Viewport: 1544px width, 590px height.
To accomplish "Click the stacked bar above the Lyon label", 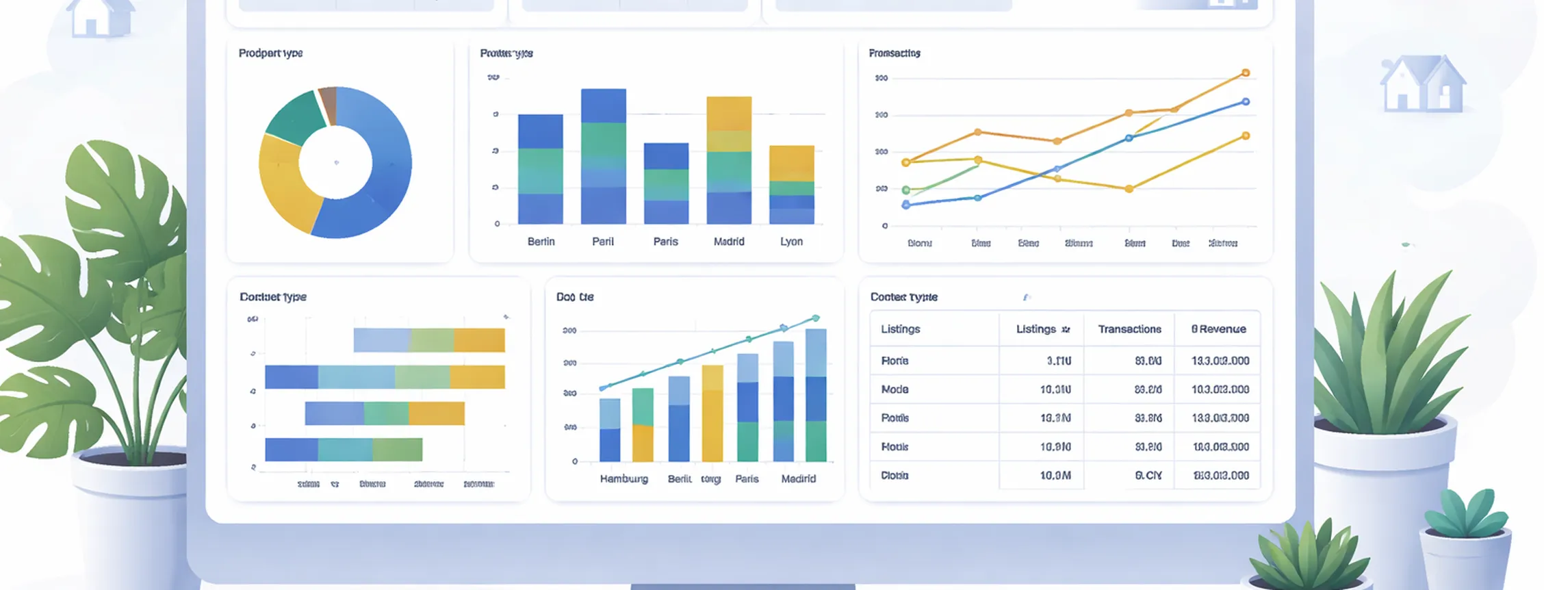I will coord(792,185).
